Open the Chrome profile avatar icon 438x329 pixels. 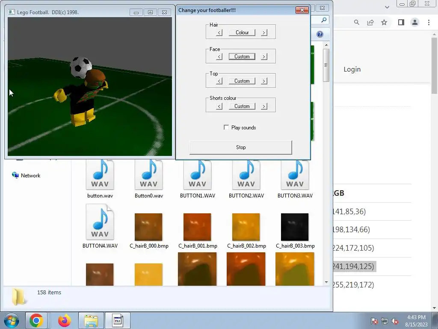pyautogui.click(x=415, y=22)
